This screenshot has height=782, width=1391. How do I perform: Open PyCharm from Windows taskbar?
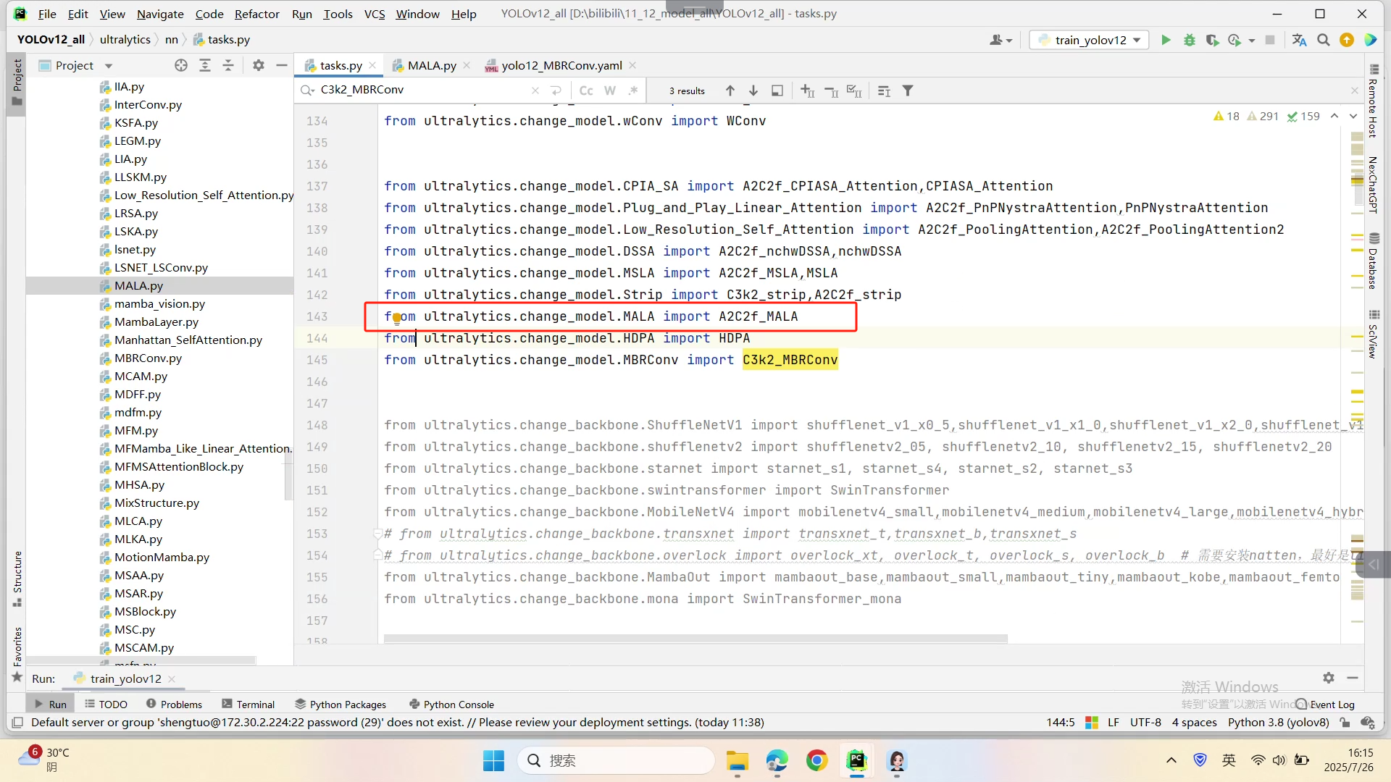click(x=857, y=760)
